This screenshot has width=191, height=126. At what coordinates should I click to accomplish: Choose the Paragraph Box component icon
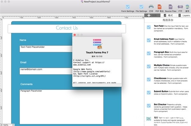149,53
